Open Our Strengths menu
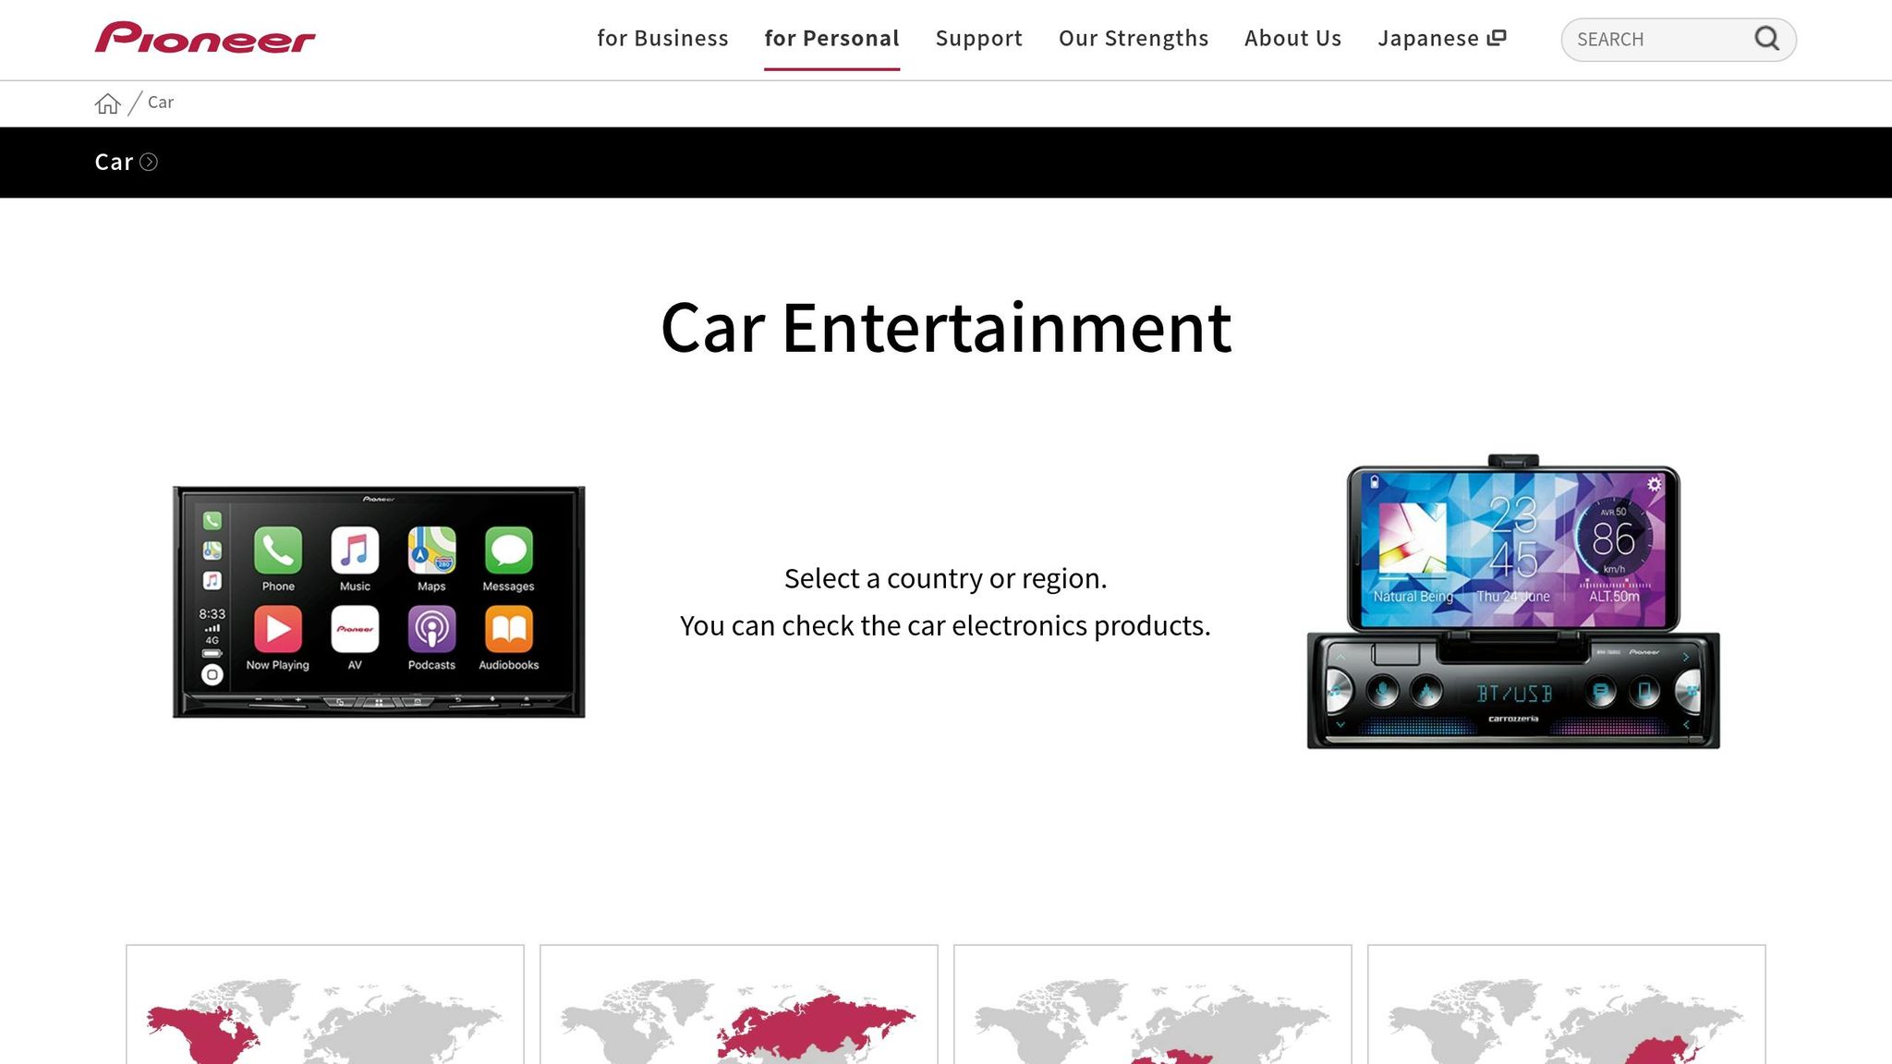This screenshot has height=1064, width=1892. pos(1133,39)
